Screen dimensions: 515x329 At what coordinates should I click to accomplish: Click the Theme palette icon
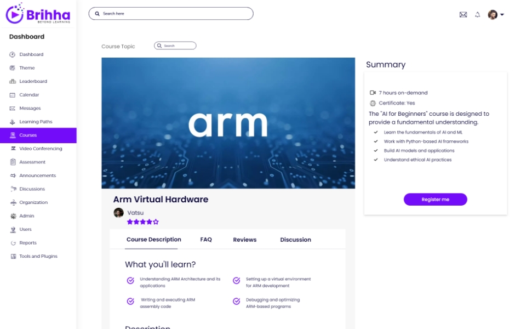(x=13, y=67)
